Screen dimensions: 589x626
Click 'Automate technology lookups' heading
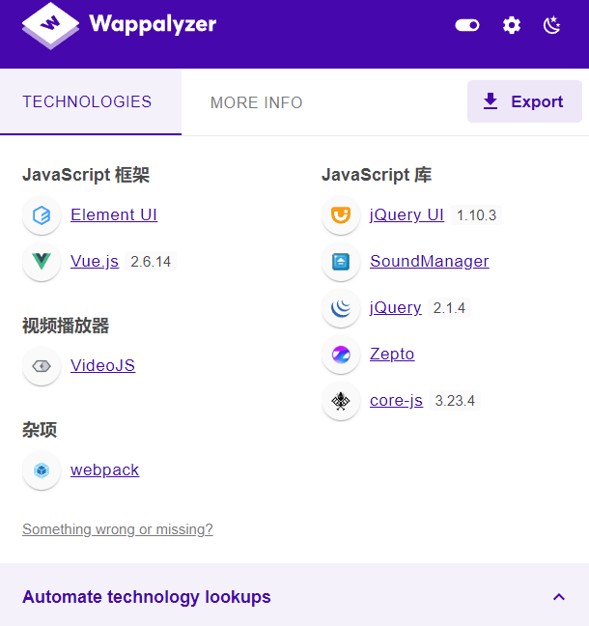(x=147, y=597)
